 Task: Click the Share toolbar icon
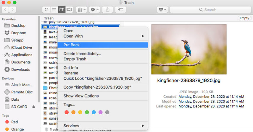click(107, 10)
